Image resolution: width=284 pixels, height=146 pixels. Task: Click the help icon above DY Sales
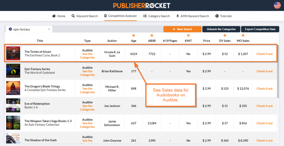click(225, 35)
